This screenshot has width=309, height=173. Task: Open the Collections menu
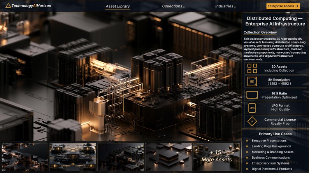173,6
